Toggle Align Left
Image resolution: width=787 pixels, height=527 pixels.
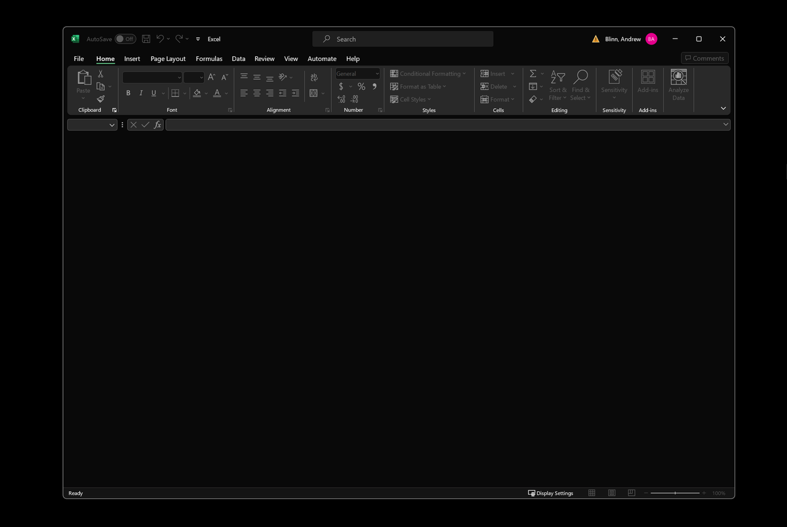point(244,93)
